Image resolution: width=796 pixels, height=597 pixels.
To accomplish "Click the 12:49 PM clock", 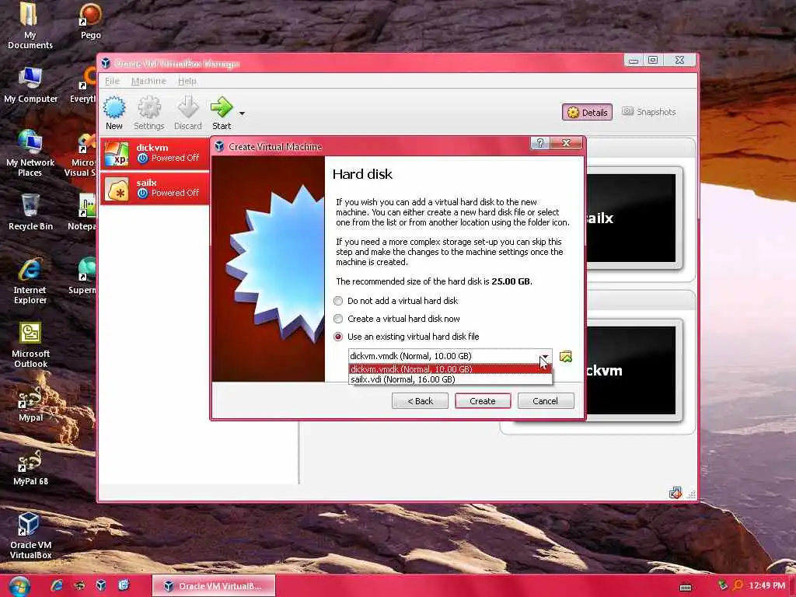I will tap(767, 585).
